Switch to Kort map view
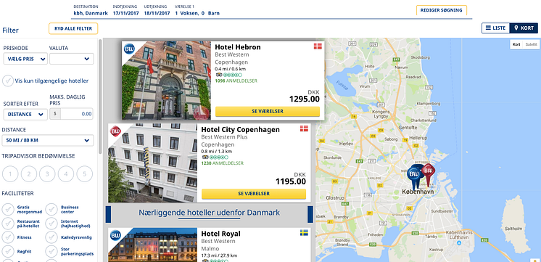Viewport: 541px width, 262px height. click(524, 28)
